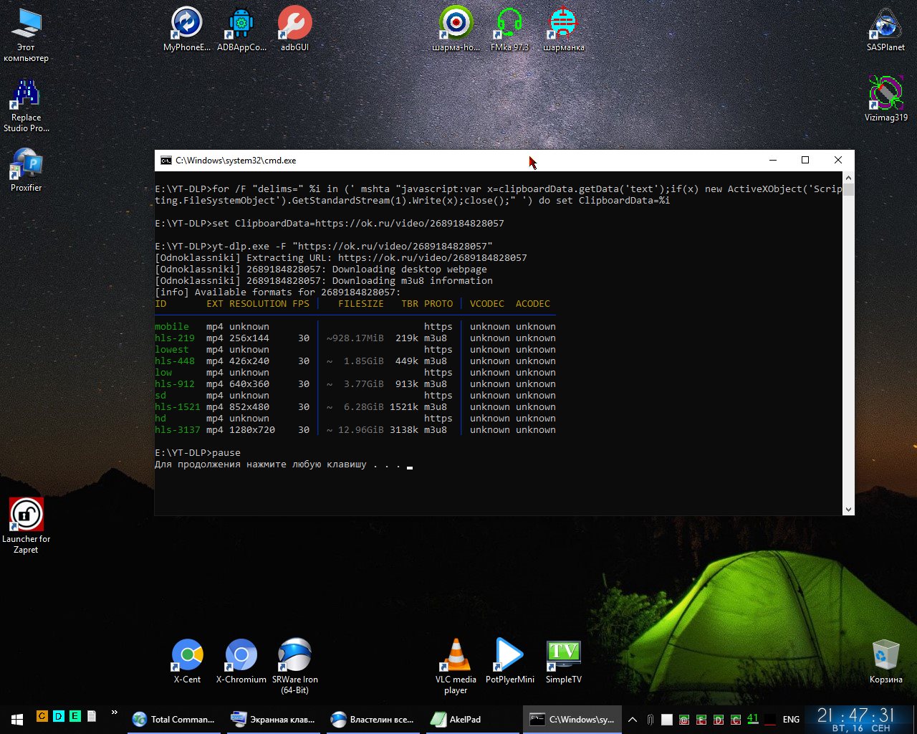917x734 pixels.
Task: Click the Windows Start button
Action: pyautogui.click(x=16, y=719)
